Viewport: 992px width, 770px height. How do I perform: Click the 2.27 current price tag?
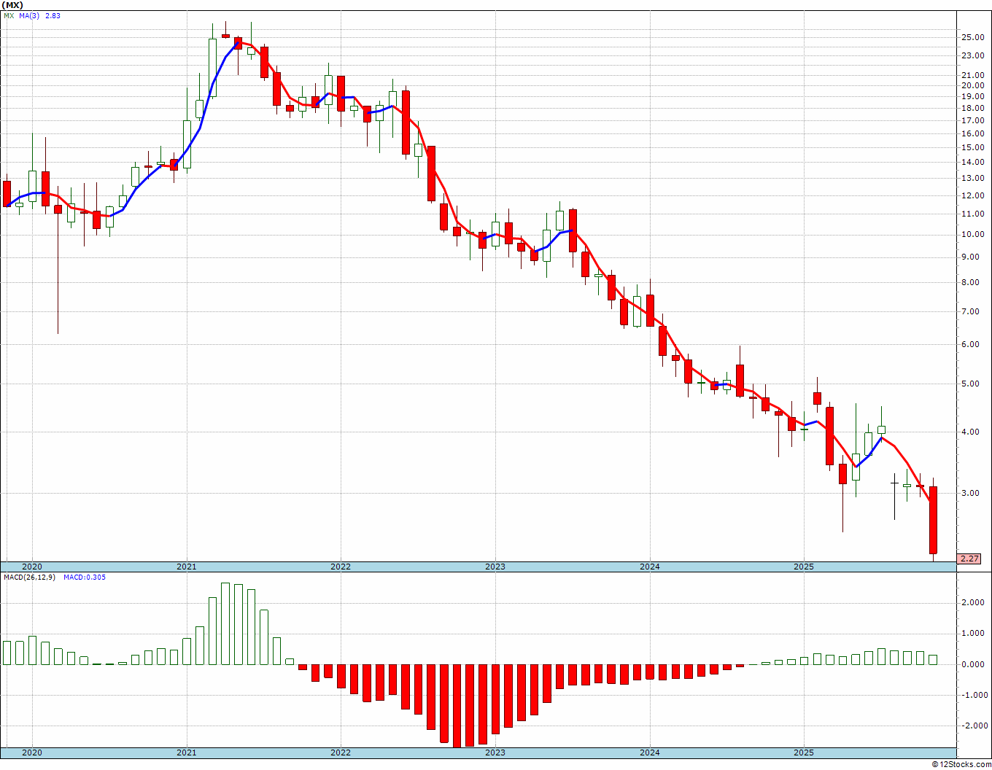969,559
